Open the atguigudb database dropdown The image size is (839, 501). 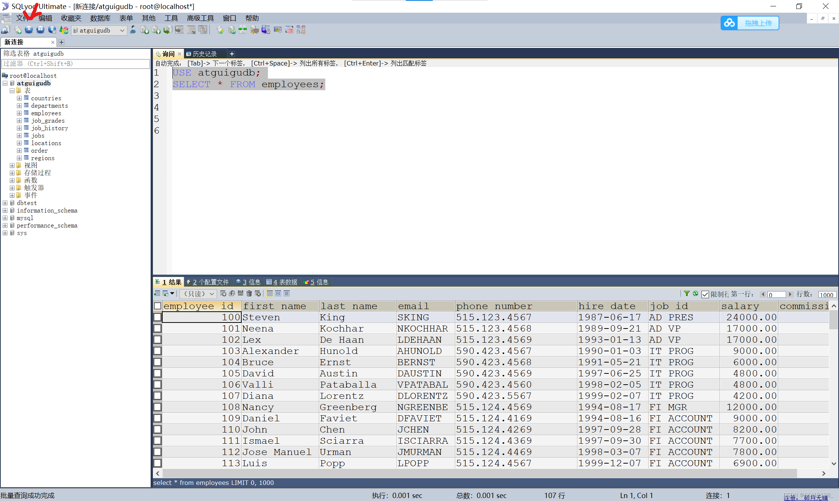122,31
